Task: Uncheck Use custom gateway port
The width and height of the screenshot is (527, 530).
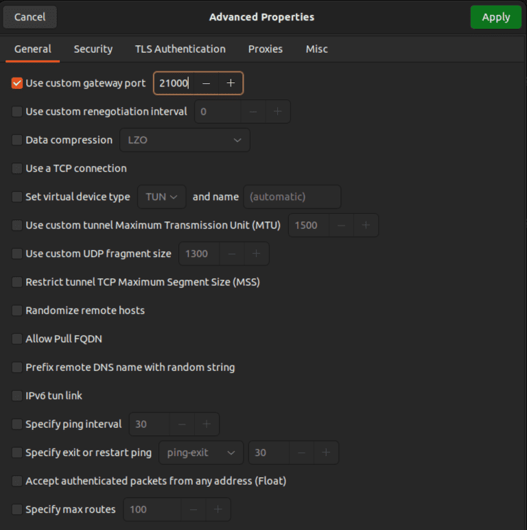Action: [x=17, y=83]
